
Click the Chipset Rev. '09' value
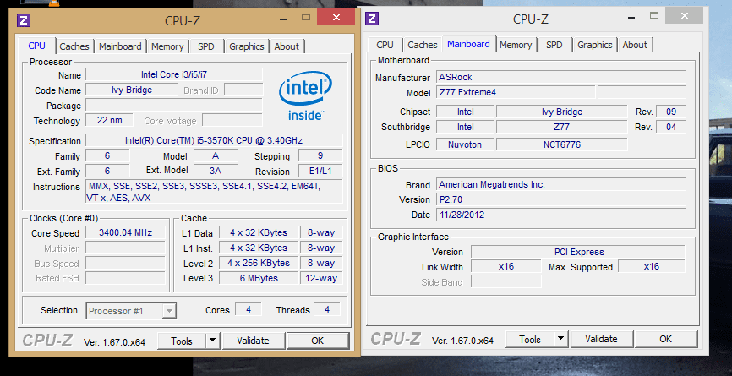pyautogui.click(x=671, y=112)
